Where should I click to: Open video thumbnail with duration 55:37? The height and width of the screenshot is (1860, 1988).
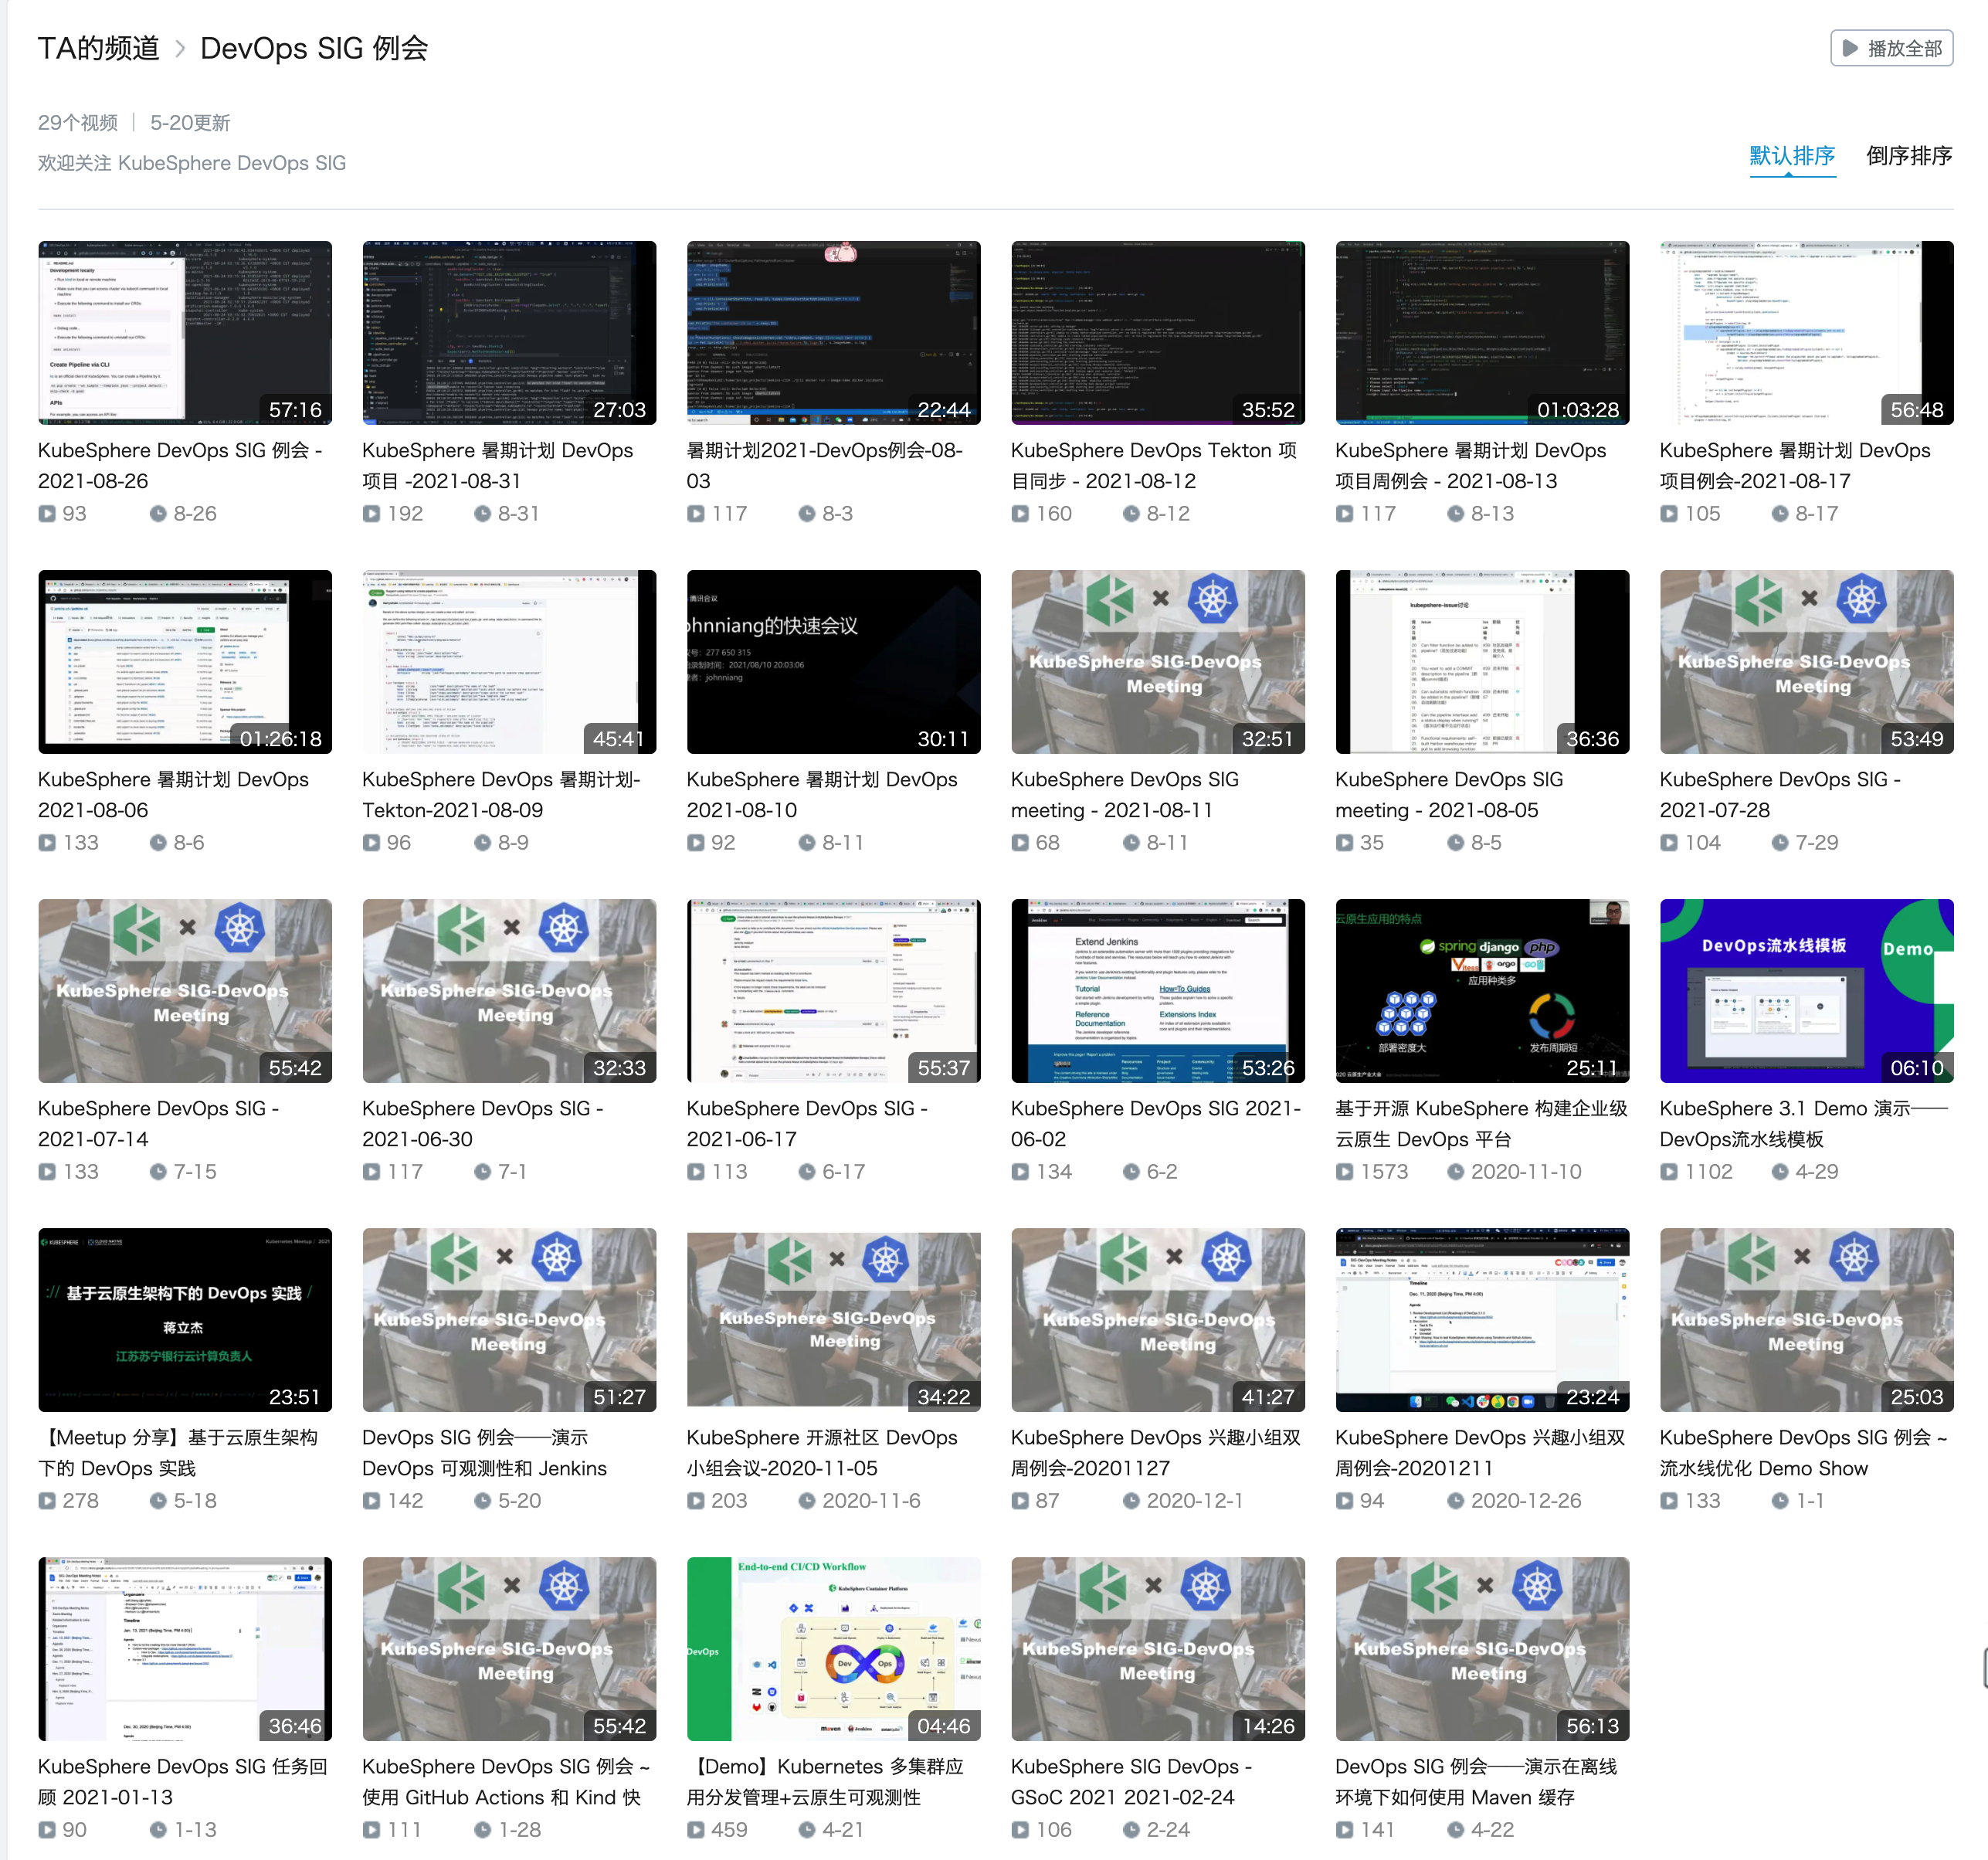pos(833,990)
